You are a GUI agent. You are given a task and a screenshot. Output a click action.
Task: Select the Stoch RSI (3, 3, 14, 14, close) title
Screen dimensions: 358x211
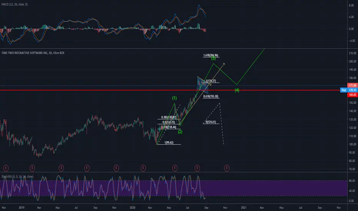[x=17, y=176]
